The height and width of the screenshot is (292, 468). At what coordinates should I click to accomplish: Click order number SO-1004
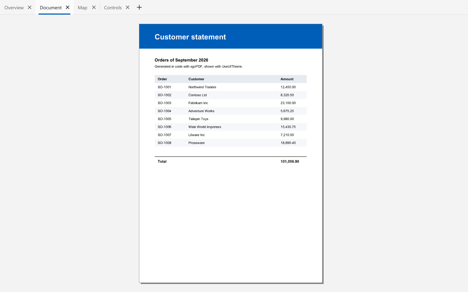click(x=165, y=111)
